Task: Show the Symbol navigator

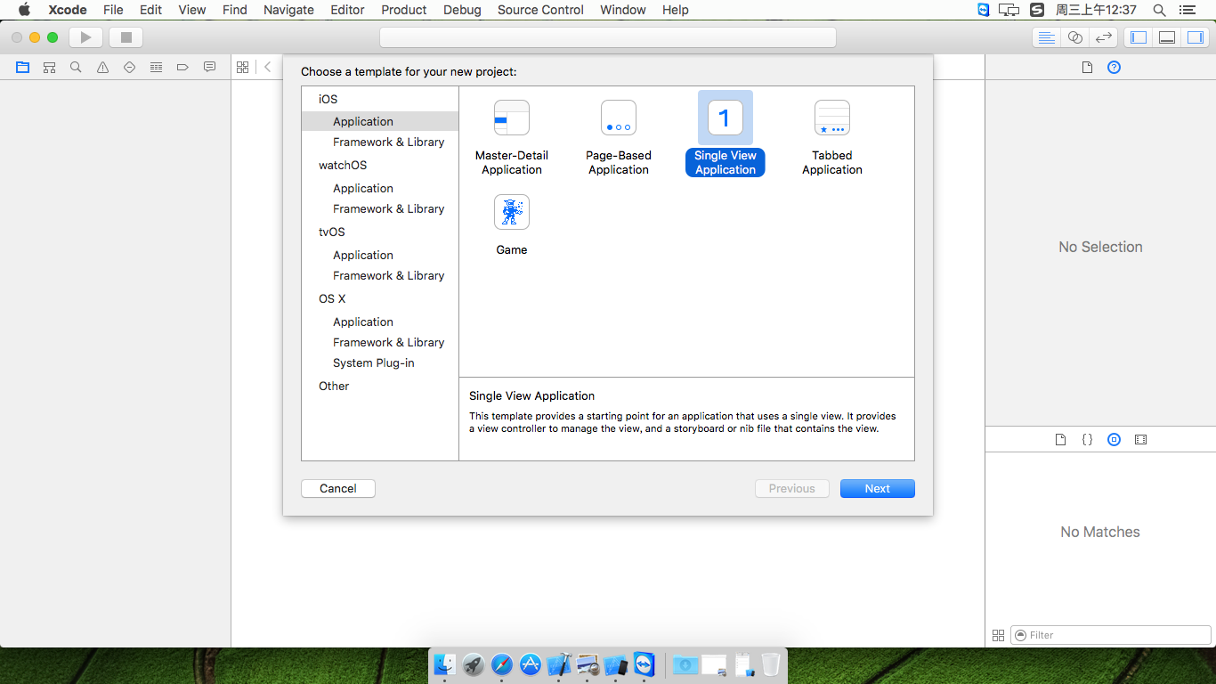Action: tap(49, 67)
